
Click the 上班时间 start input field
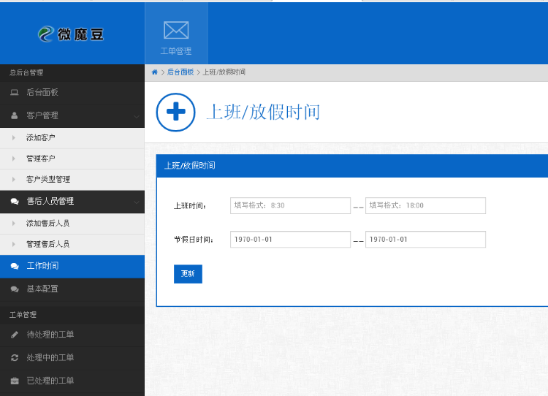pos(290,205)
